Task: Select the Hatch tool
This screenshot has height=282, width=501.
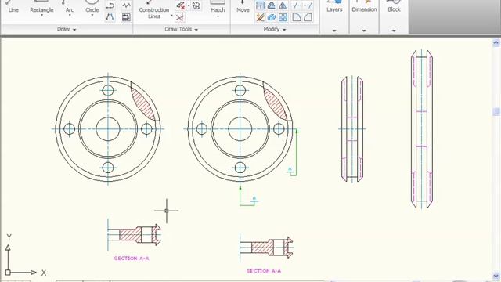Action: [x=218, y=7]
